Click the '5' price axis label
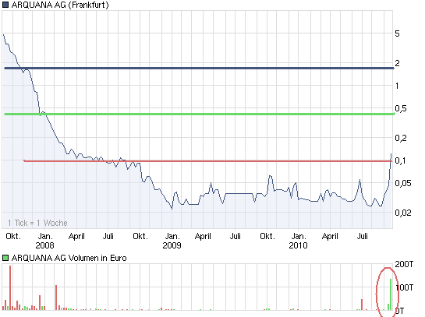425x317 pixels. click(397, 33)
